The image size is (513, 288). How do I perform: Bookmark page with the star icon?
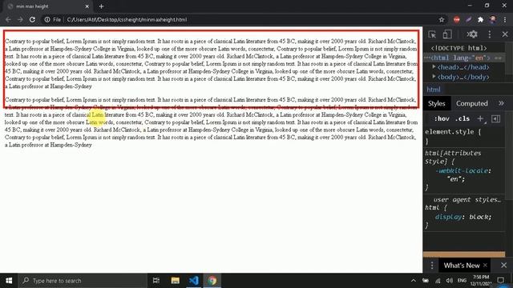442,19
